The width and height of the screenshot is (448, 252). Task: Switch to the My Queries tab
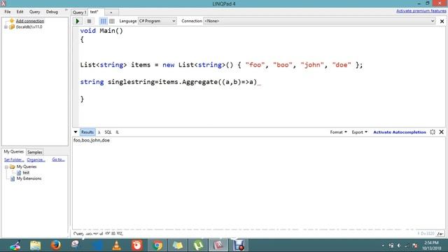pos(14,152)
